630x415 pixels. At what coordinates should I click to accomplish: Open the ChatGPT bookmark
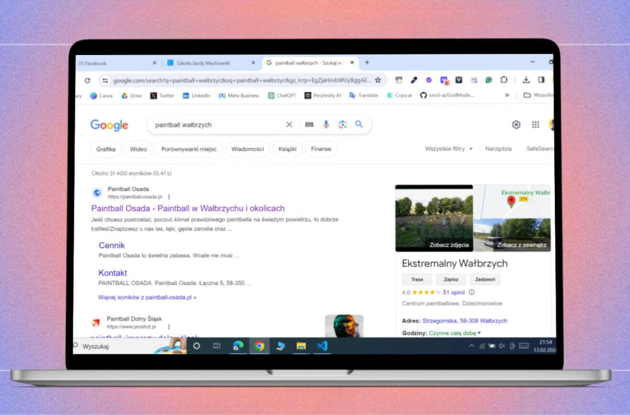point(282,95)
